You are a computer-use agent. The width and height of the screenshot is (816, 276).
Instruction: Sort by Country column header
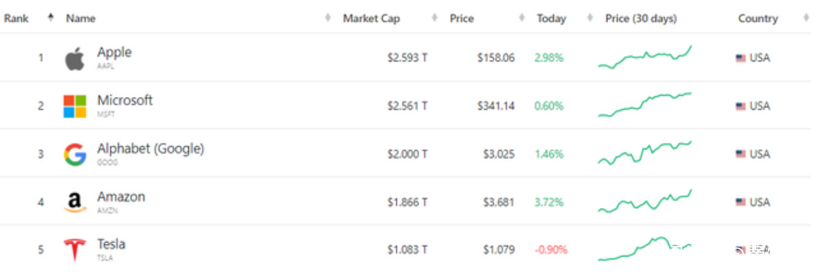click(758, 18)
